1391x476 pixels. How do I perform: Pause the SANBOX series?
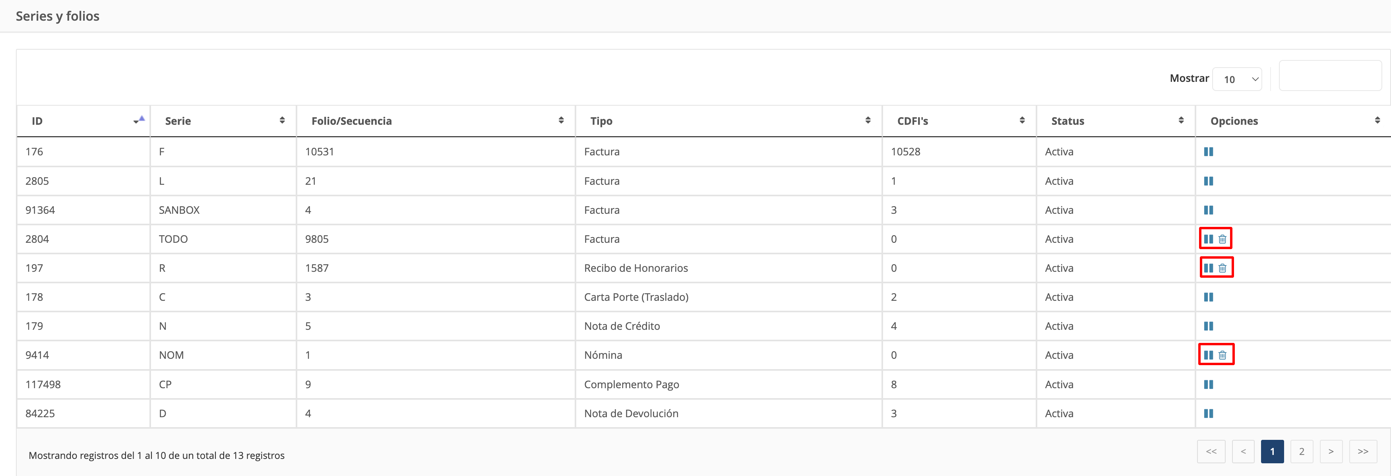click(1208, 210)
